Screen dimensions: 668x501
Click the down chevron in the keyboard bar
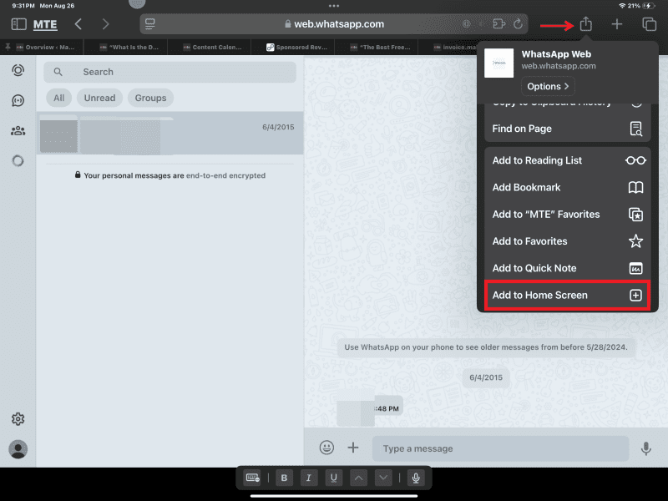click(x=382, y=477)
